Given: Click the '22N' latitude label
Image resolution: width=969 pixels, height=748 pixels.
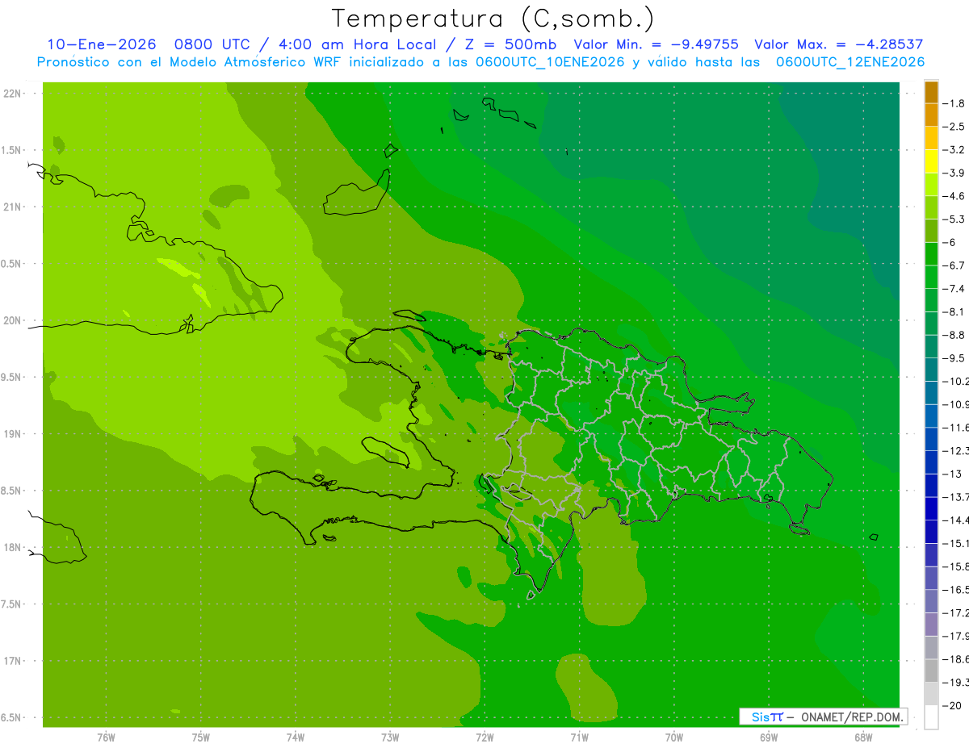Looking at the screenshot, I should [12, 93].
